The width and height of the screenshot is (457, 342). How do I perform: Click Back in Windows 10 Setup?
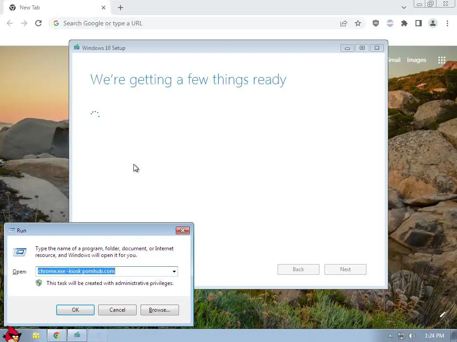299,269
